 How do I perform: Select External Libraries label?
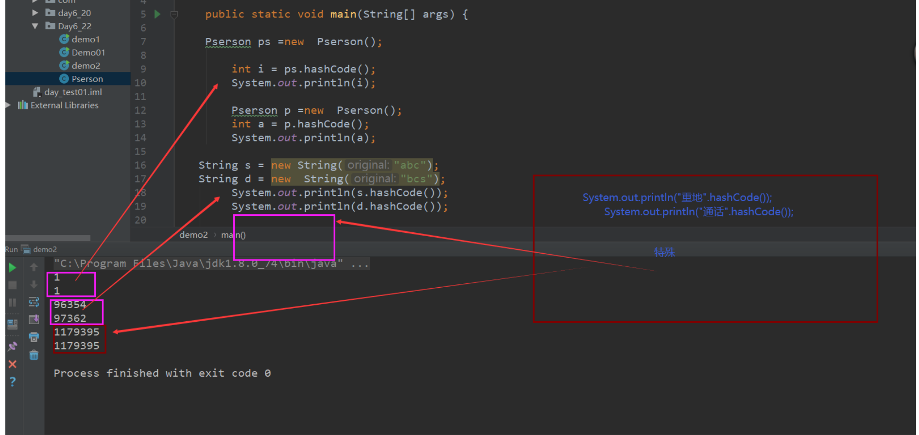(x=65, y=105)
